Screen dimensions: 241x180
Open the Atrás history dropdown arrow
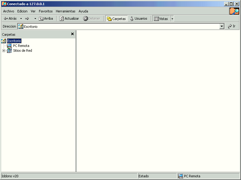tap(21, 18)
